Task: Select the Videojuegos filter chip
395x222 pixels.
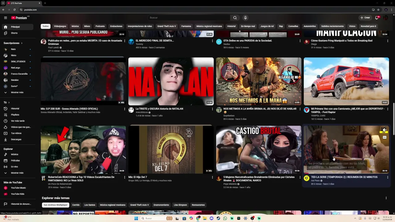Action: click(x=60, y=26)
